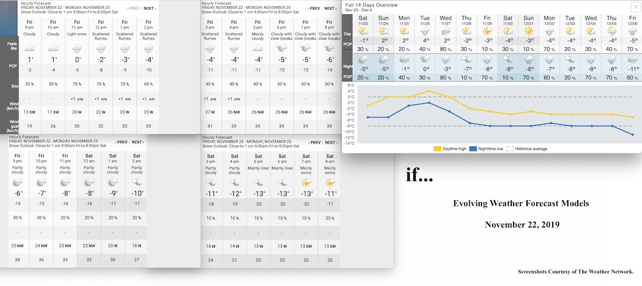642x286 pixels.
Task: Click the Sat 2 am temperature -10°
Action: pyautogui.click(x=137, y=194)
